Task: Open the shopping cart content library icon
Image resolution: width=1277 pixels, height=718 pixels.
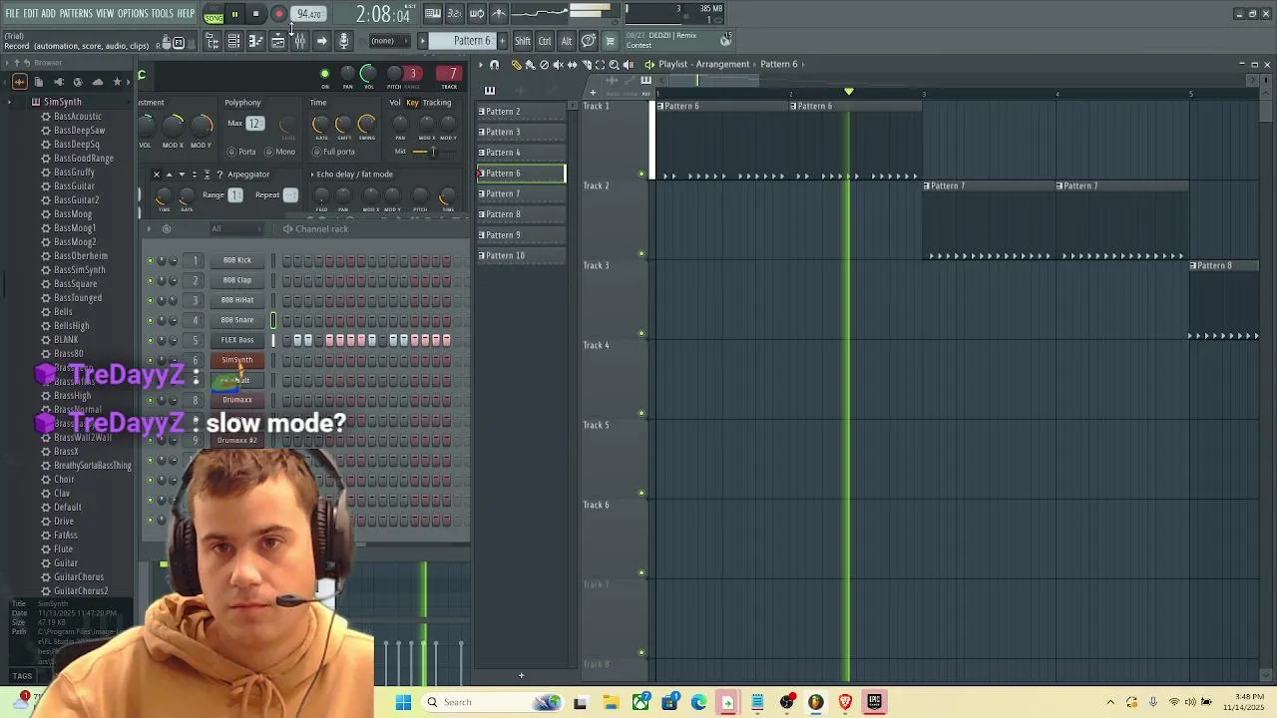Action: pos(610,41)
